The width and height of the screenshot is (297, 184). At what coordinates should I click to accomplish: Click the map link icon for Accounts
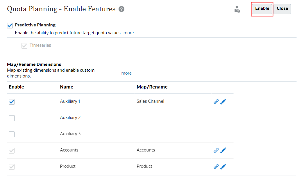pyautogui.click(x=216, y=150)
